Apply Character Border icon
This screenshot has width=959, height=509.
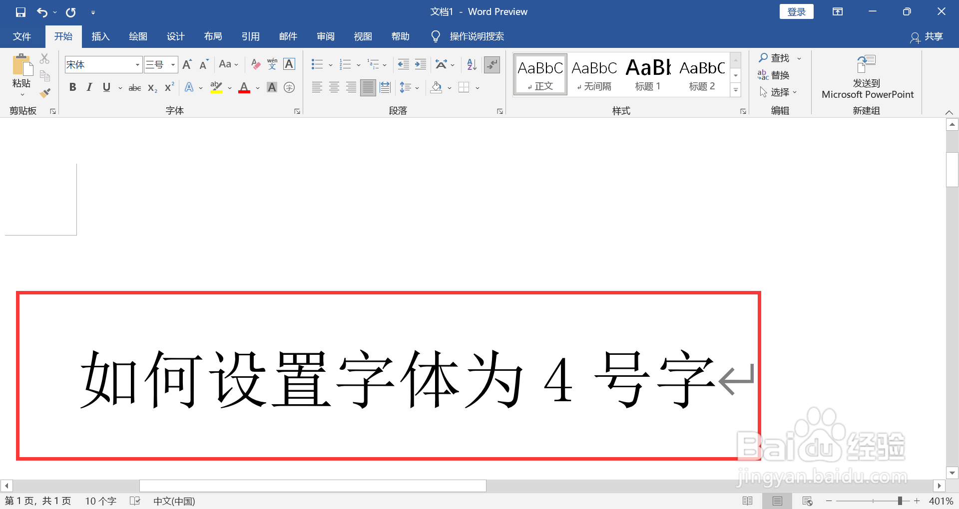[289, 64]
